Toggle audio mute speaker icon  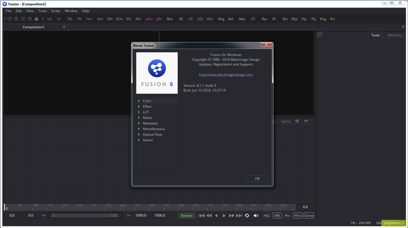coord(256,215)
